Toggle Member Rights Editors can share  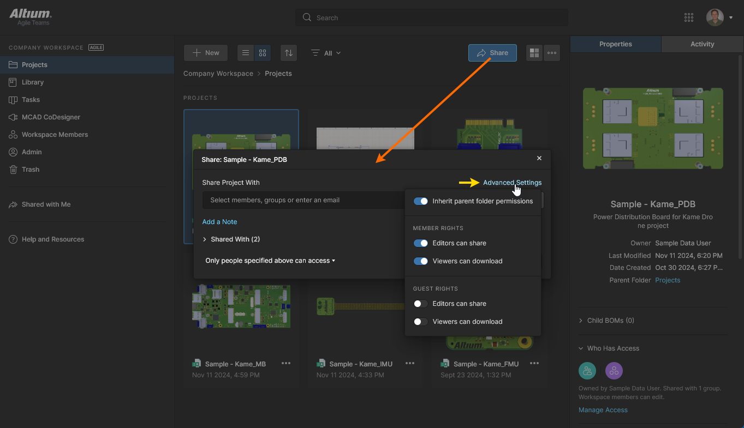tap(421, 243)
